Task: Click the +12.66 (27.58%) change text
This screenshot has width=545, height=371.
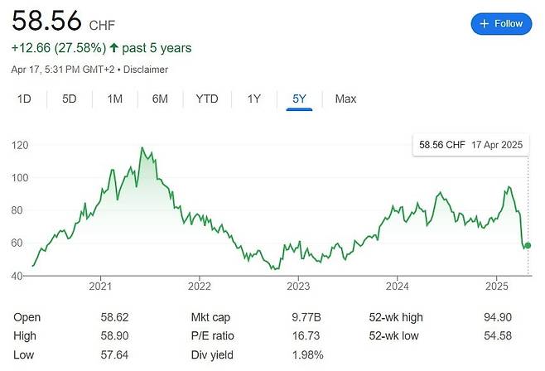Action: 59,48
